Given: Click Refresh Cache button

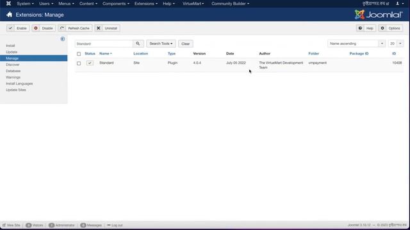Looking at the screenshot, I should point(75,28).
